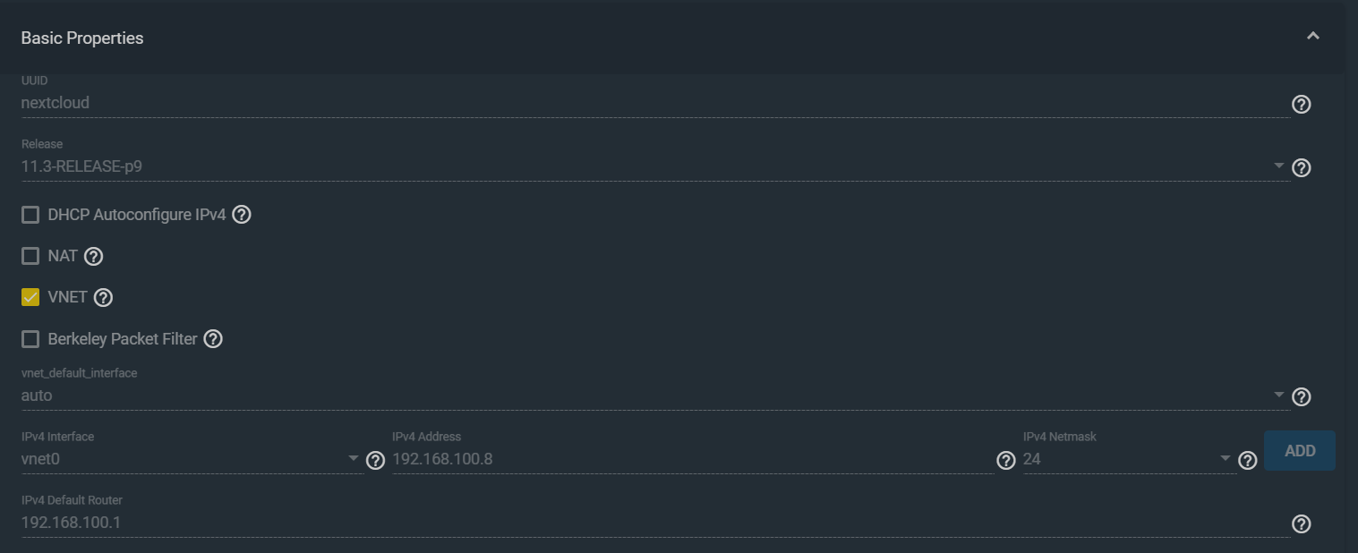Image resolution: width=1358 pixels, height=553 pixels.
Task: Show help for IPv4 Address field
Action: coord(1006,460)
